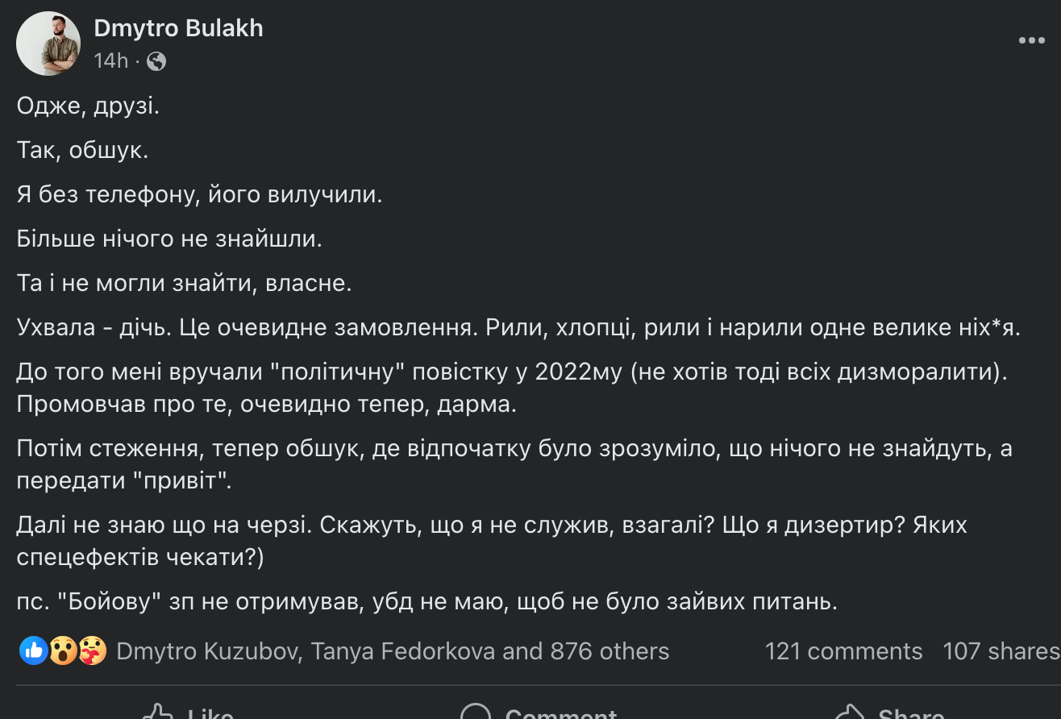Open Dmytro Kuzubov in the reactions list
The width and height of the screenshot is (1061, 719).
[x=206, y=651]
